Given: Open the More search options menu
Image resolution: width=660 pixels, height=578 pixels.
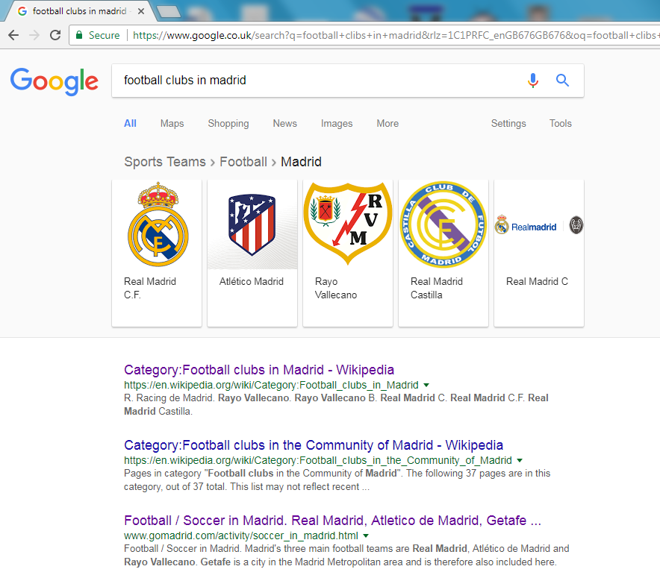Looking at the screenshot, I should click(x=387, y=124).
